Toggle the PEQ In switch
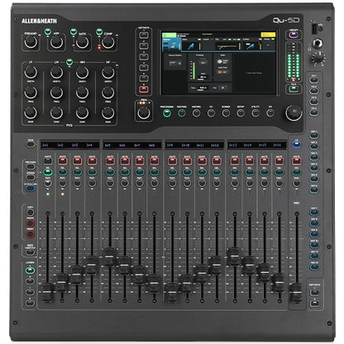The height and width of the screenshot is (344, 344). [69, 62]
